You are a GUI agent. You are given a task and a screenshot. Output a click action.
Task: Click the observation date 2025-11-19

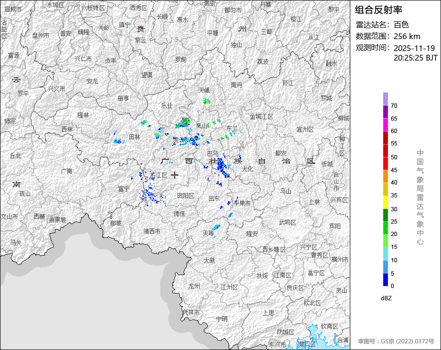[x=414, y=48]
